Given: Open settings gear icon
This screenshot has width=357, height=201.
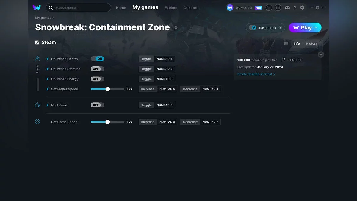Looking at the screenshot, I should (x=302, y=7).
